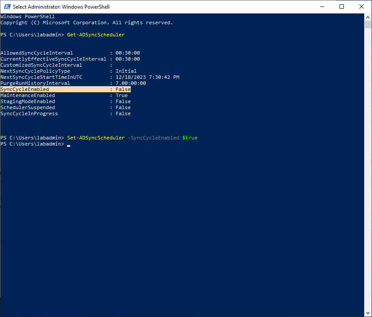Click the NextSyncCycleStartTimeInUTC date value
This screenshot has height=317, width=372.
point(147,77)
